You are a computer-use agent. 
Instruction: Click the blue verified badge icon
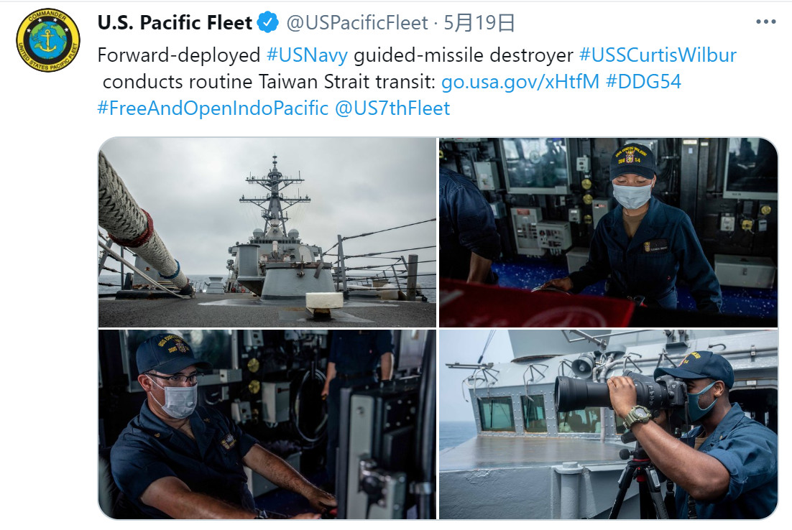[x=267, y=23]
